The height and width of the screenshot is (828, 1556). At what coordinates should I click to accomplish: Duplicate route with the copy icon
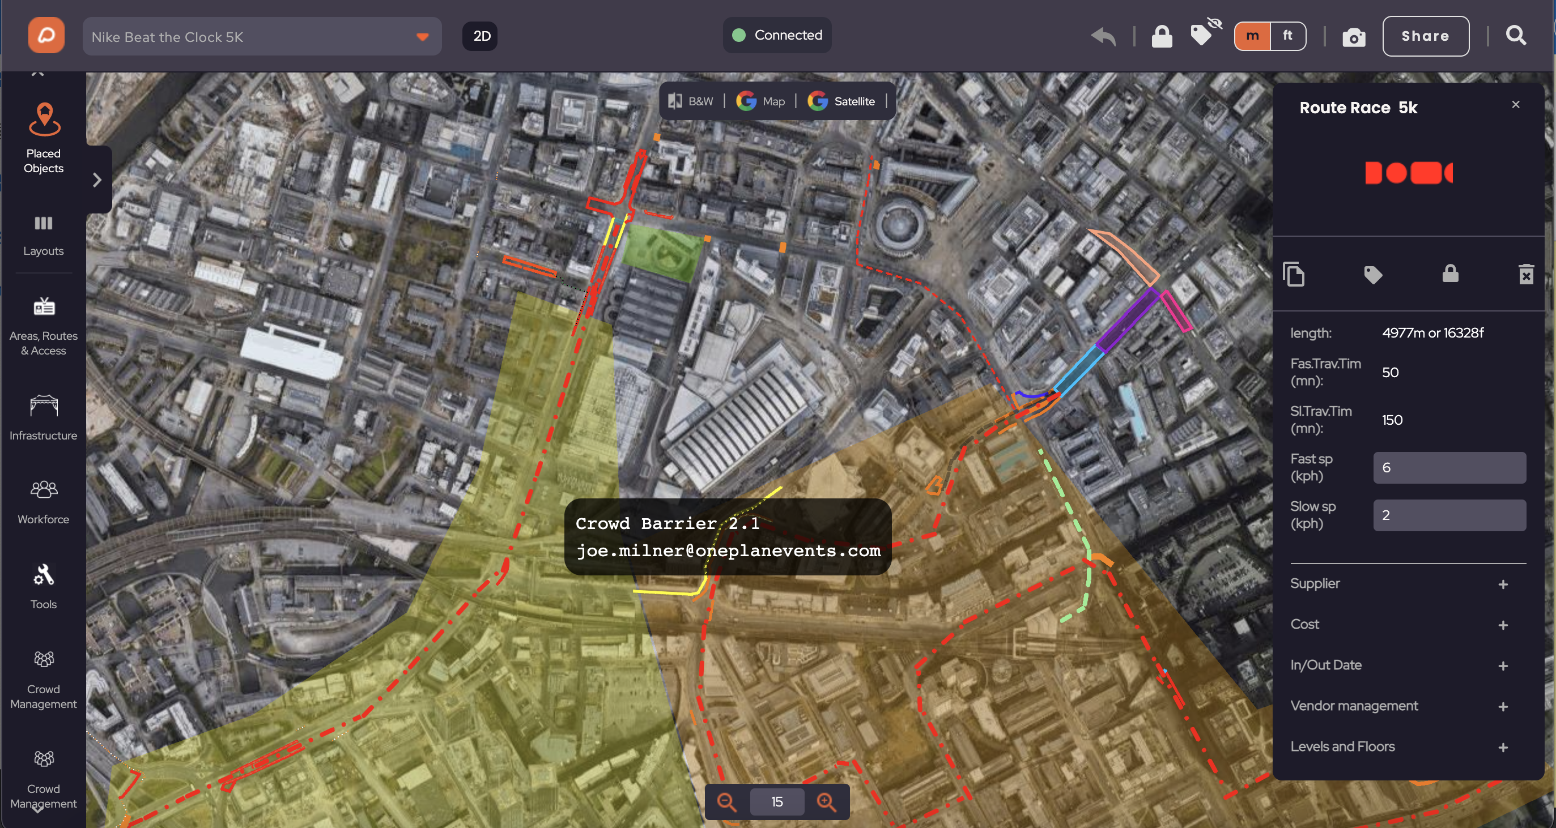pyautogui.click(x=1293, y=274)
